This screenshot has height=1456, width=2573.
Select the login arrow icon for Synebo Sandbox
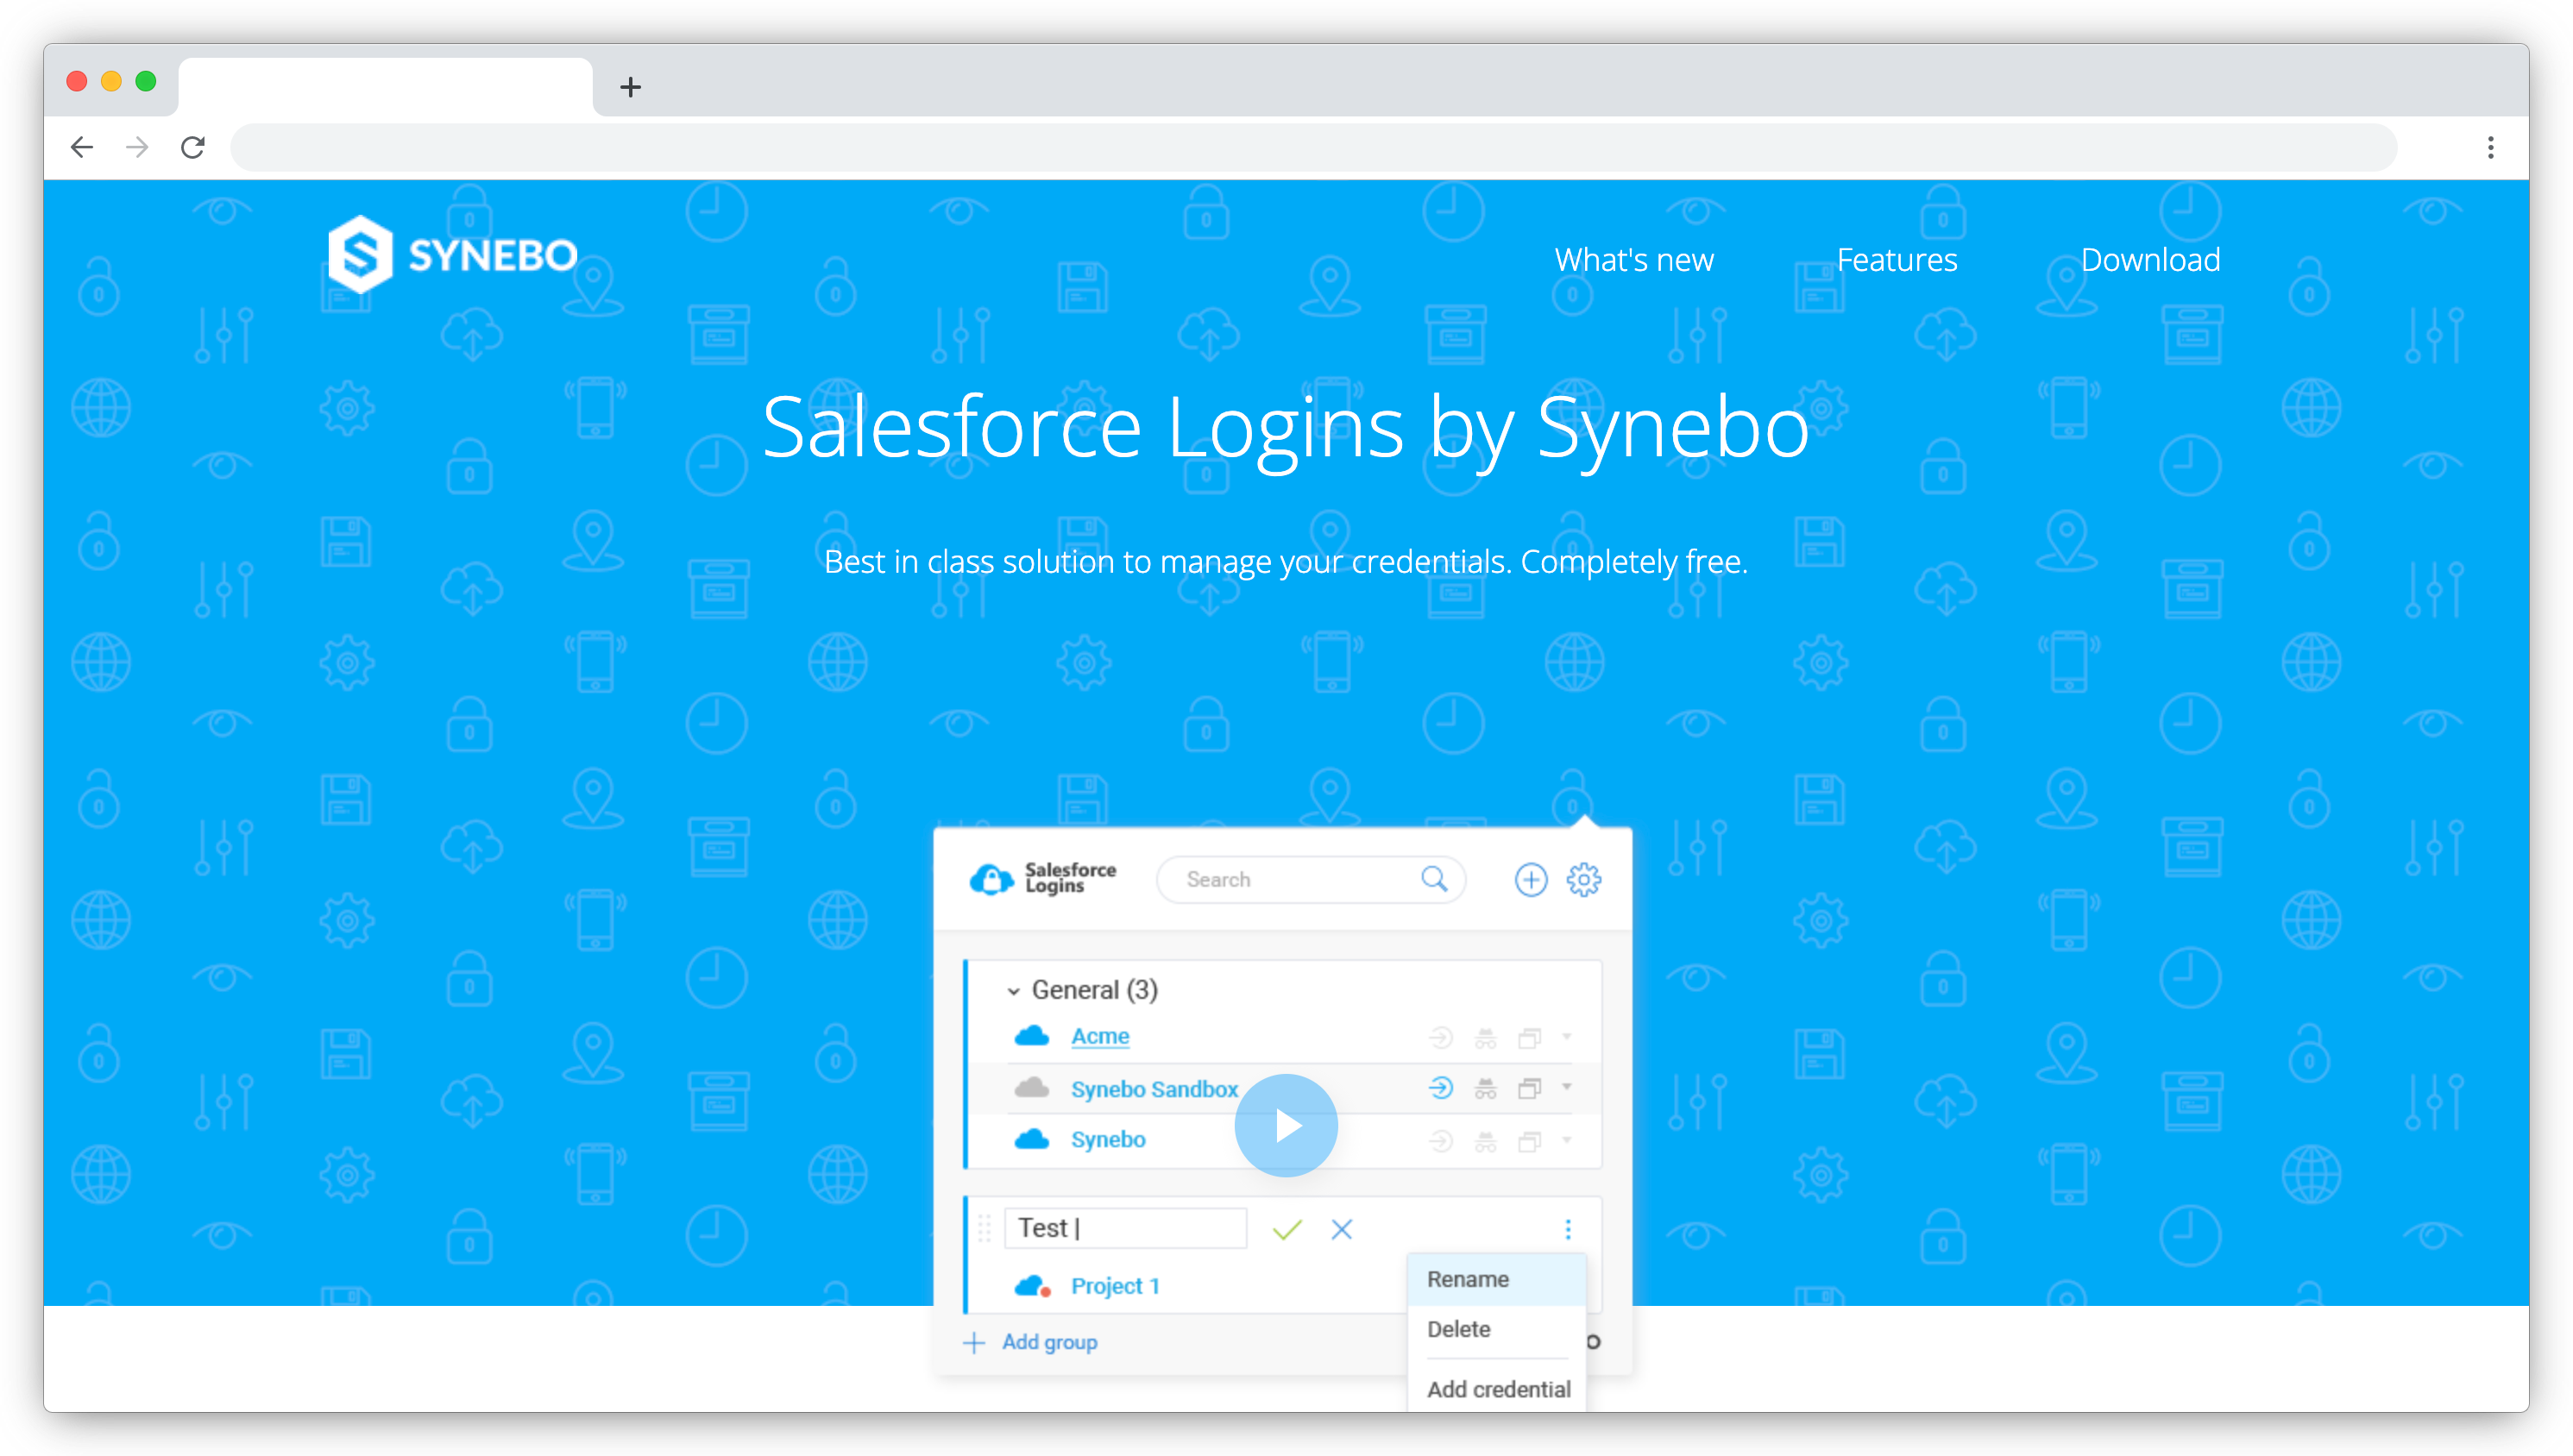pos(1440,1088)
